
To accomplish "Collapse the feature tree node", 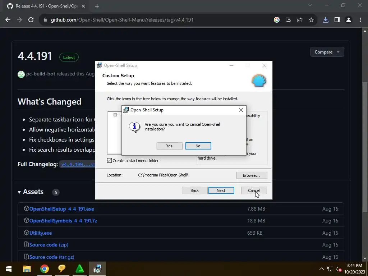I will pos(115,115).
